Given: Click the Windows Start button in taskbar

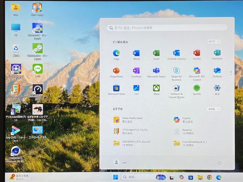Looking at the screenshot, I should (115, 177).
